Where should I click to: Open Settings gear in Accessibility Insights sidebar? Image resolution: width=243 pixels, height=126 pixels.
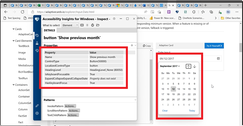pos(37,113)
